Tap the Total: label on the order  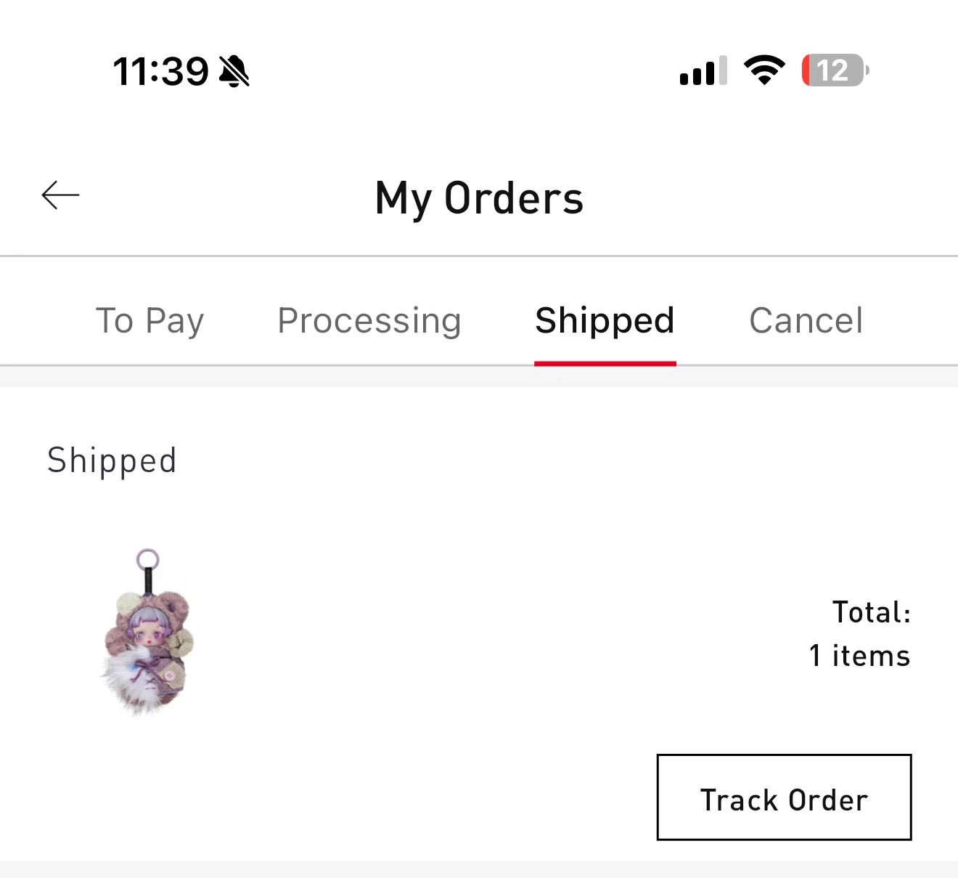(x=871, y=612)
